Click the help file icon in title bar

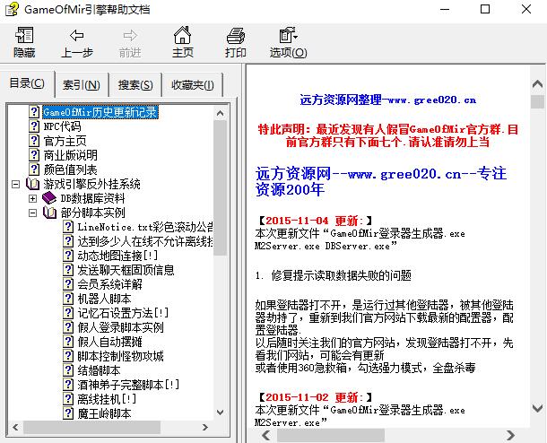[13, 10]
